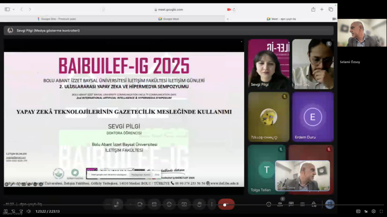Click Sevgi Pilgi media display controls banner
Viewport: 387px width, 217px height.
168,30
